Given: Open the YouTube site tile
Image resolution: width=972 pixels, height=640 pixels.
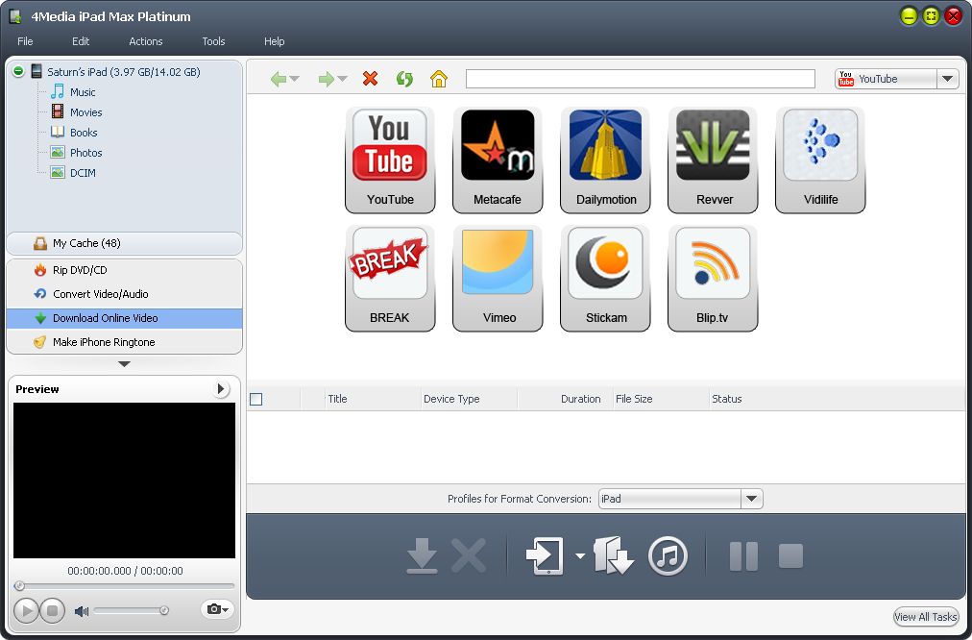Looking at the screenshot, I should coord(390,160).
